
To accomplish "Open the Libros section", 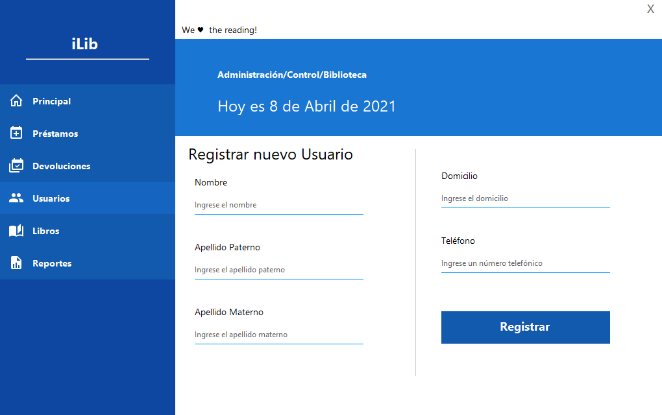I will 88,231.
